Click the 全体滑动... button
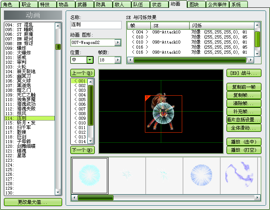This screenshot has width=270, height=210. point(244,128)
